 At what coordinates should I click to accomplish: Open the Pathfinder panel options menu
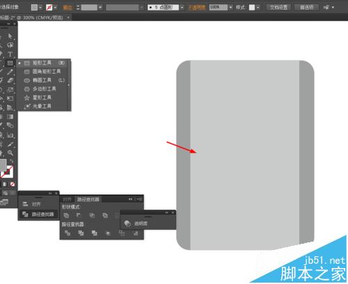click(x=140, y=199)
